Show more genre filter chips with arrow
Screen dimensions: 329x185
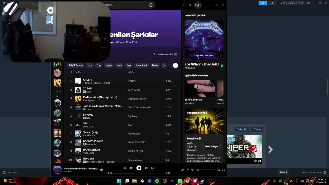[175, 66]
